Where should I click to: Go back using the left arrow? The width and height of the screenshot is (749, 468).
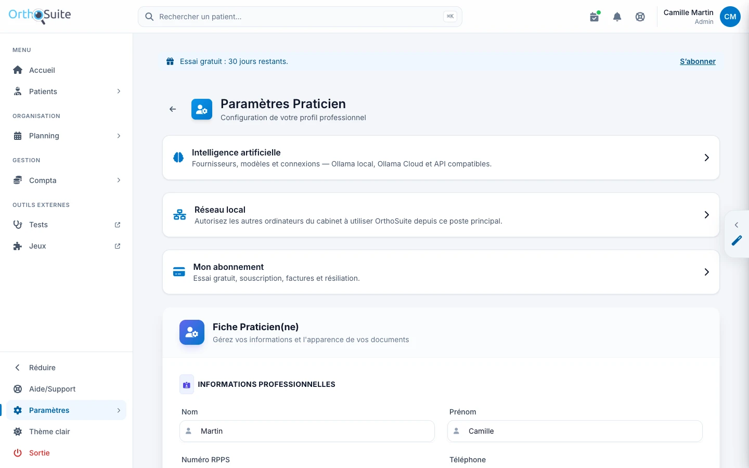(x=173, y=109)
